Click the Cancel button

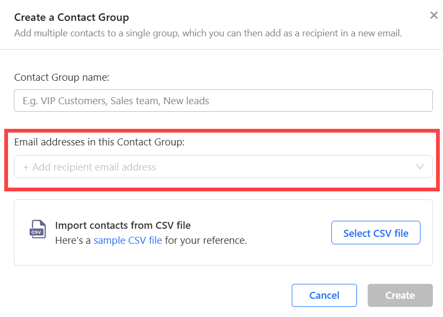click(x=324, y=295)
